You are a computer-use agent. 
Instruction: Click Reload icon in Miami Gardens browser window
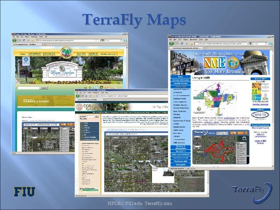point(24,40)
